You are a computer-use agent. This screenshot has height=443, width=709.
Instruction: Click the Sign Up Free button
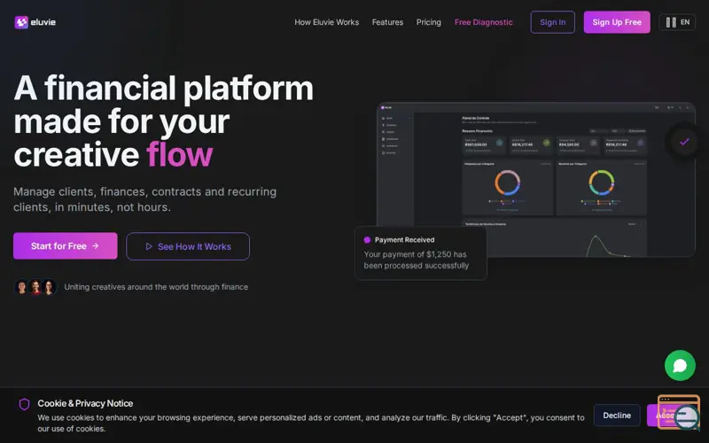(617, 22)
